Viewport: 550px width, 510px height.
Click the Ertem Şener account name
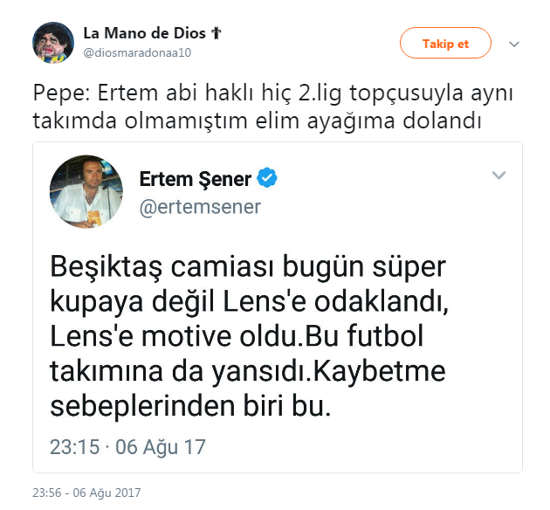coord(195,180)
